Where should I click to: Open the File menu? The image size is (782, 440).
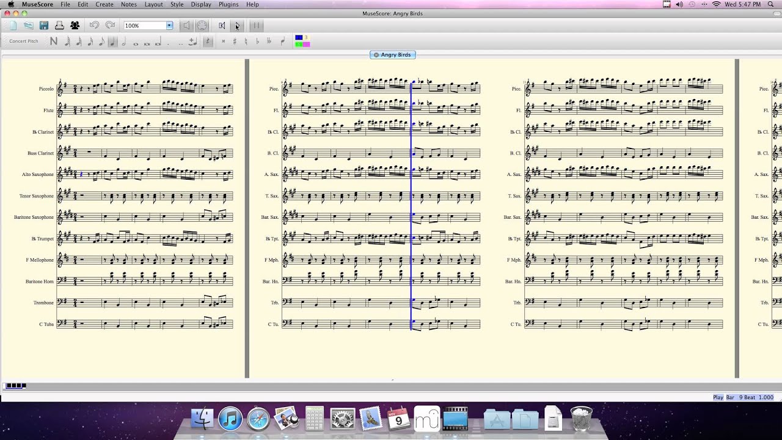pyautogui.click(x=65, y=4)
